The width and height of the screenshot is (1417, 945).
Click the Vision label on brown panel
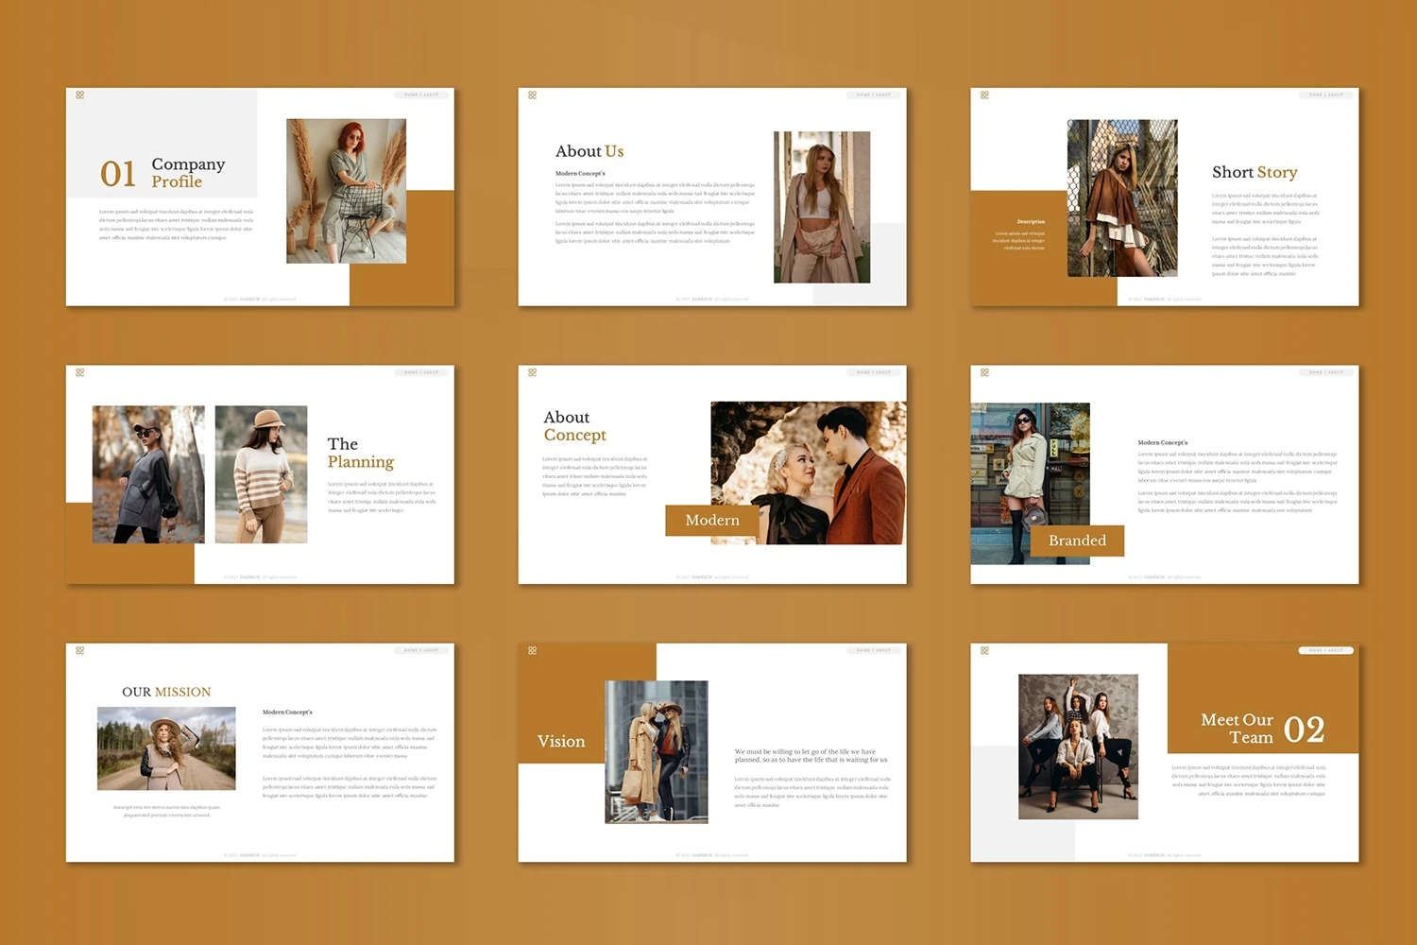pyautogui.click(x=561, y=742)
